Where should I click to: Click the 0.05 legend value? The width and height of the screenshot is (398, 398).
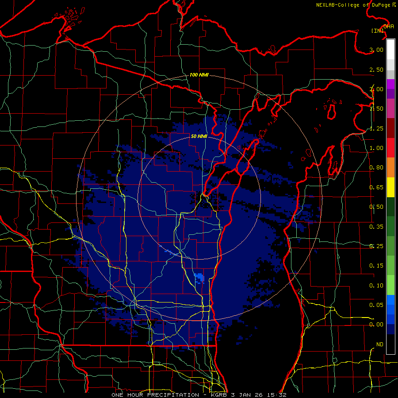(x=376, y=305)
